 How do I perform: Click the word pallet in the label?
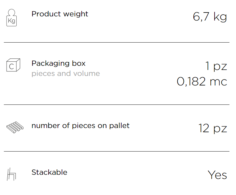[x=119, y=126]
